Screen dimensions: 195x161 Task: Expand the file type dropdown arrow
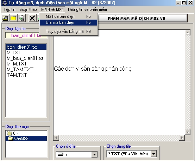pyautogui.click(x=153, y=154)
